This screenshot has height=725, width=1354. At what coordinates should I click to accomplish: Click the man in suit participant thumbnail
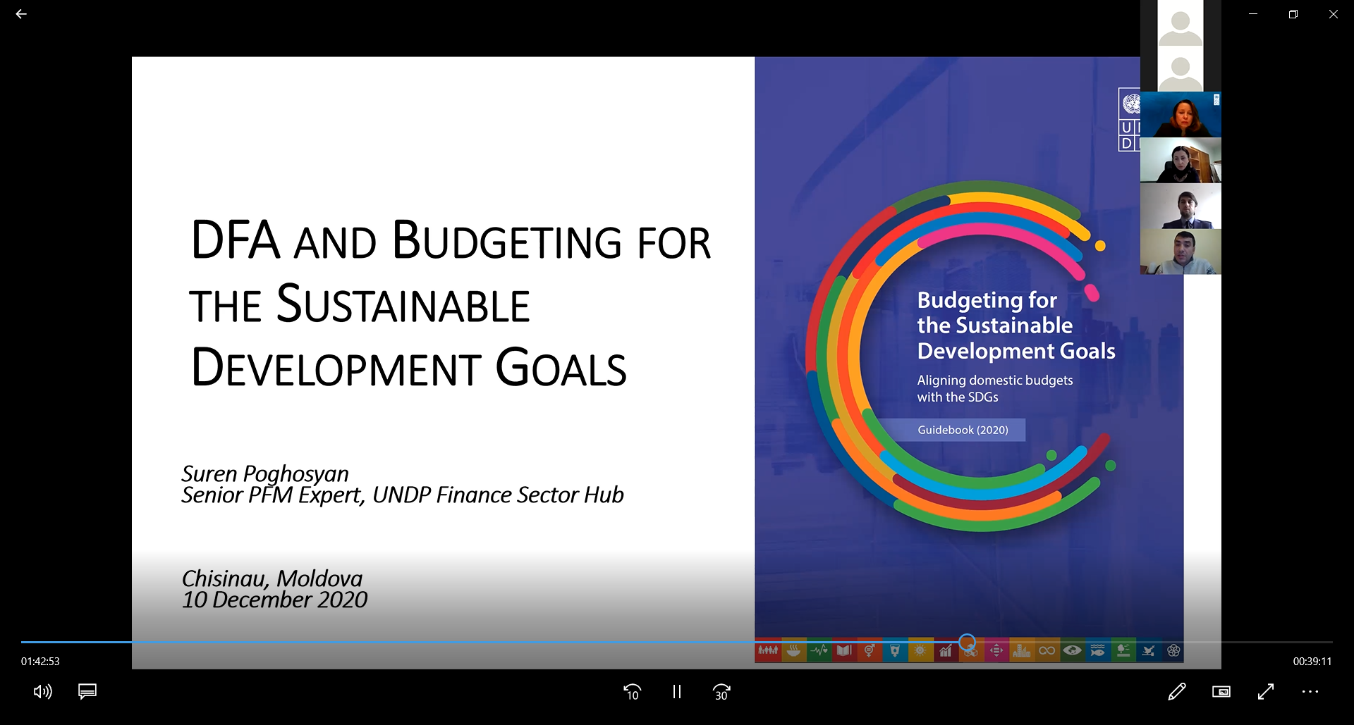(x=1181, y=206)
